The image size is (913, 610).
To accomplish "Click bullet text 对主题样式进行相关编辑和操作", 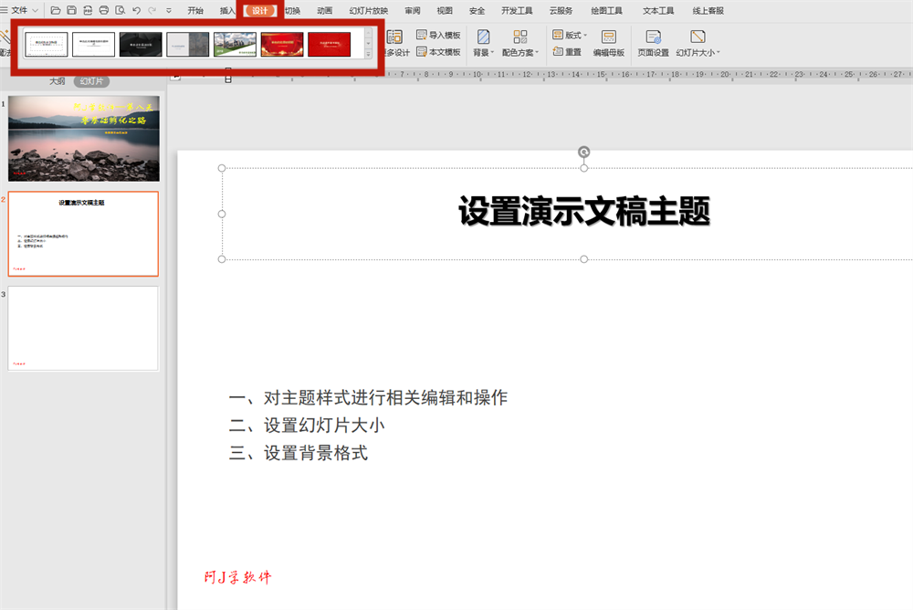I will pyautogui.click(x=385, y=397).
